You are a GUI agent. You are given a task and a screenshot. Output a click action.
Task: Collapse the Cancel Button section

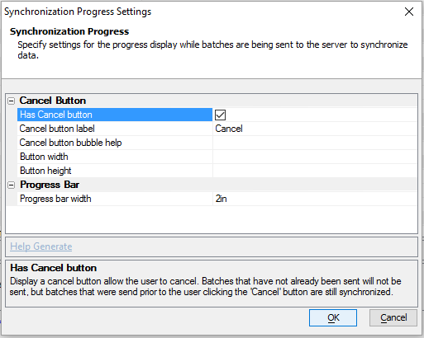tap(11, 101)
